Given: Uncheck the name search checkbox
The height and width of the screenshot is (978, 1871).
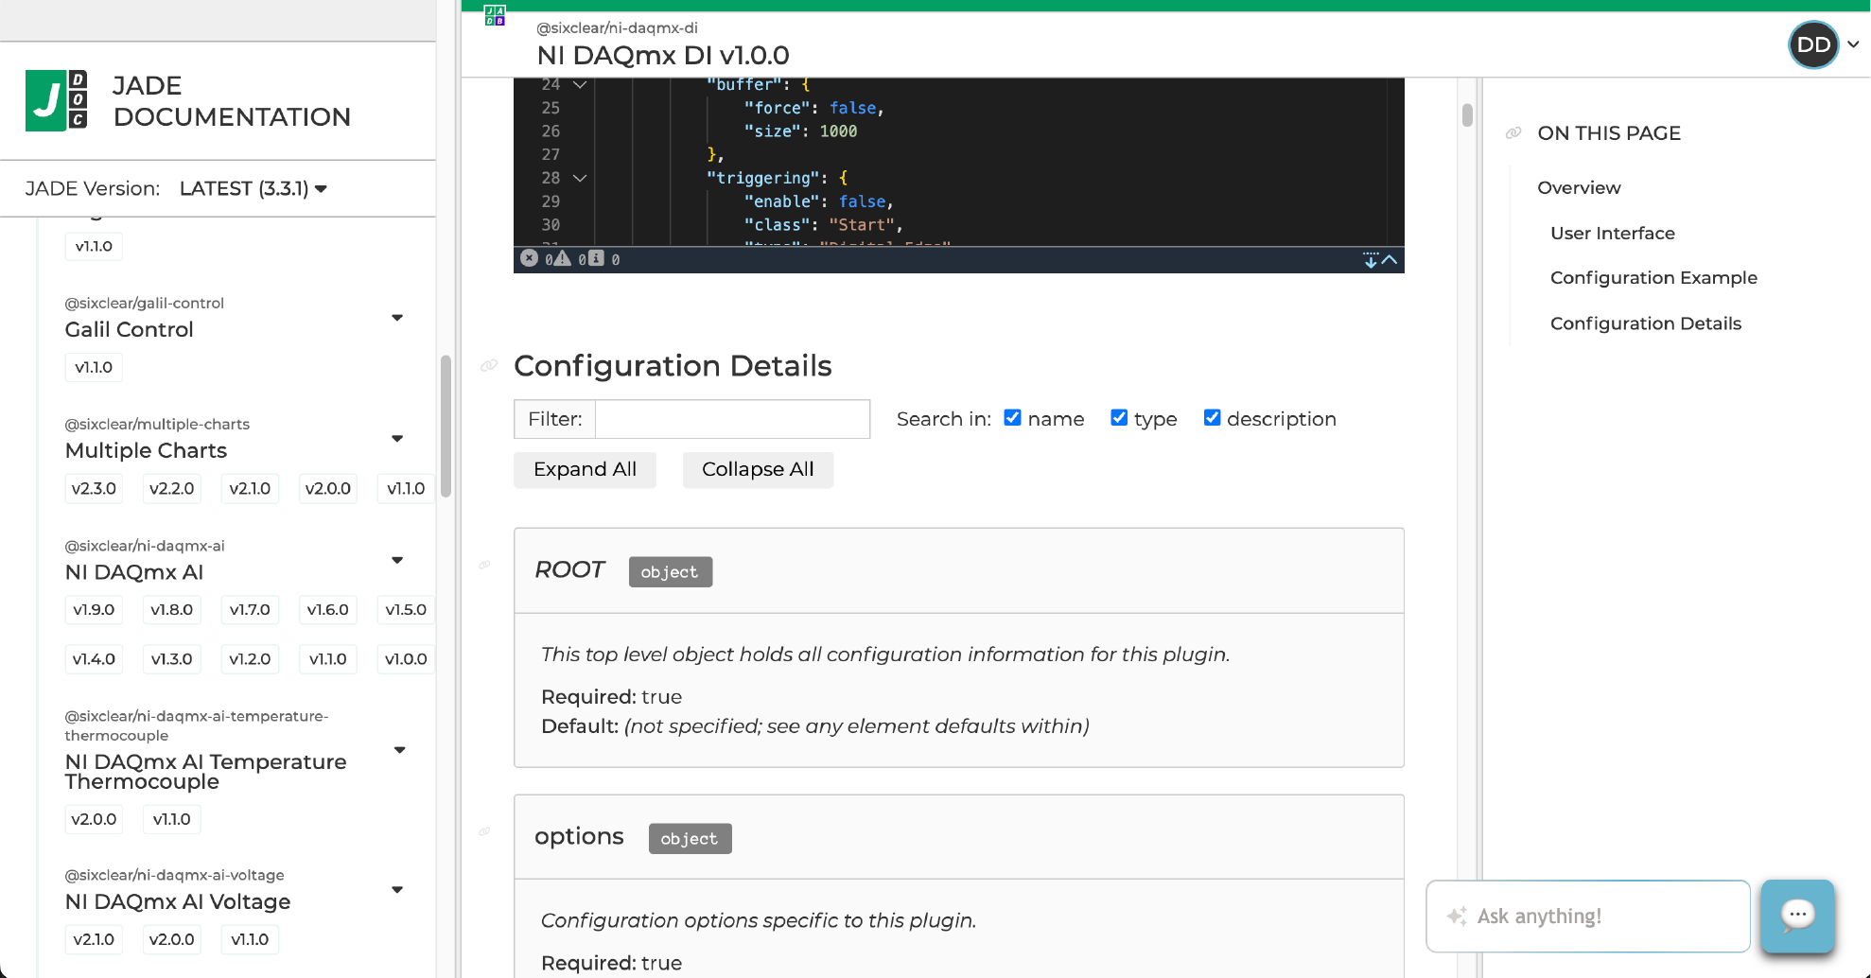Looking at the screenshot, I should (x=1012, y=416).
